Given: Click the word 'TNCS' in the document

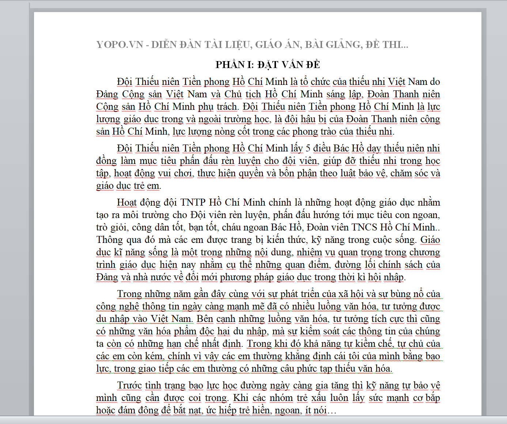Looking at the screenshot, I should (x=364, y=228).
